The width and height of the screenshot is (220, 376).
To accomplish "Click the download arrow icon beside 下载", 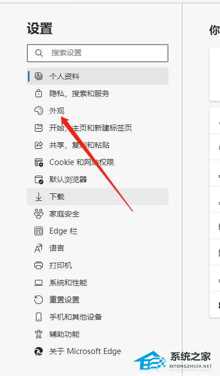I will pyautogui.click(x=38, y=197).
